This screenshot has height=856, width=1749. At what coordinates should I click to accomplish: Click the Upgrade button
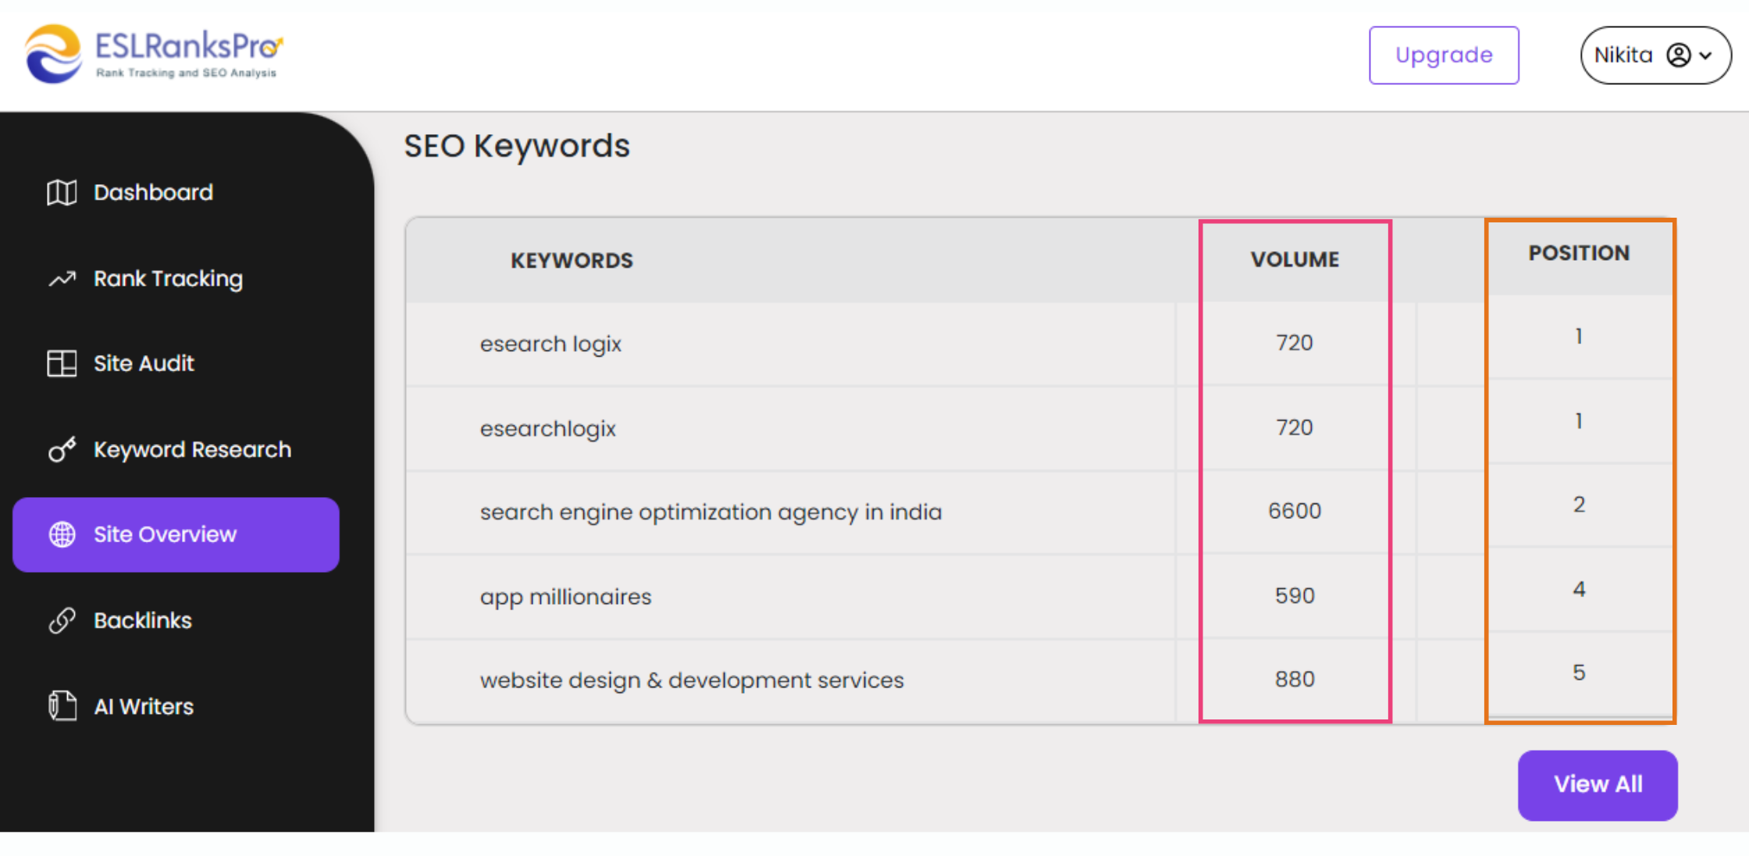1444,55
